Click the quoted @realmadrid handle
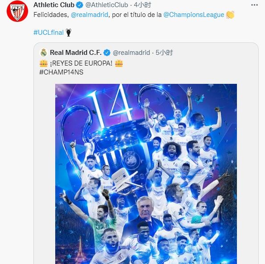Screen dimensions: 265x264 (131, 53)
